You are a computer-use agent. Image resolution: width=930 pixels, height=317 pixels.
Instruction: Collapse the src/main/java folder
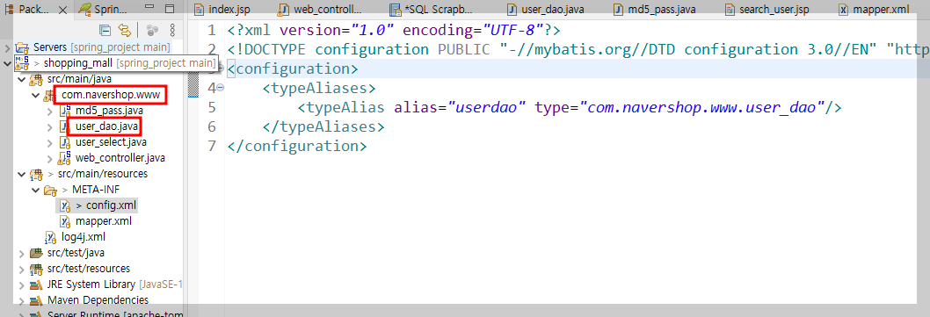point(22,79)
